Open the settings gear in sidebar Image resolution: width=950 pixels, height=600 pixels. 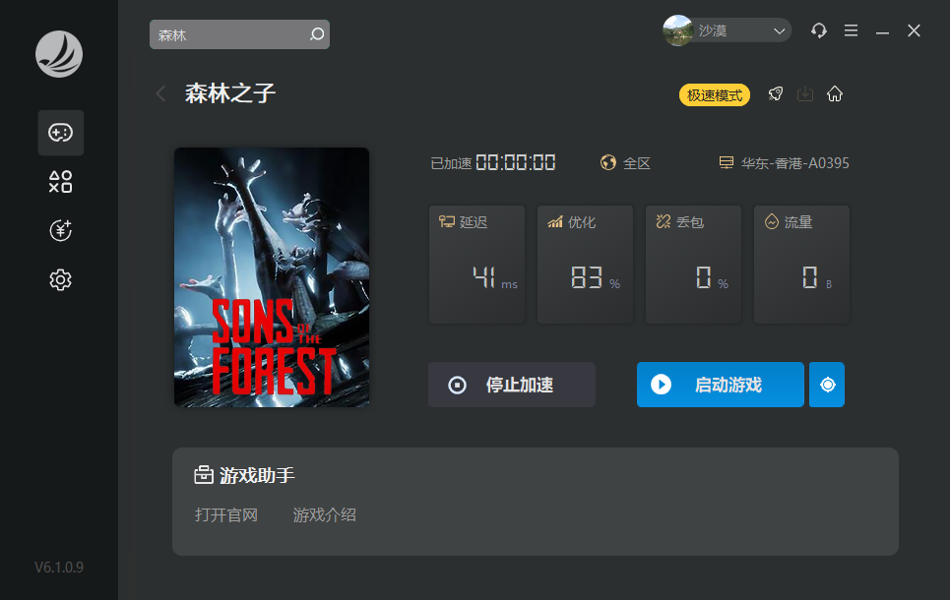[61, 279]
